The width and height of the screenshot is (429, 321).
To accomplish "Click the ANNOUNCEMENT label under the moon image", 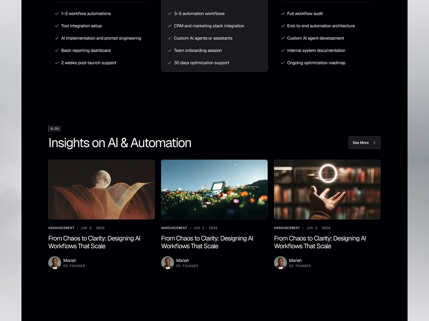I will [x=61, y=228].
